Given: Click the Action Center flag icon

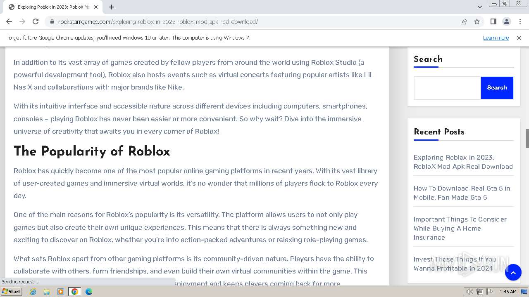Looking at the screenshot, I should pos(489,292).
